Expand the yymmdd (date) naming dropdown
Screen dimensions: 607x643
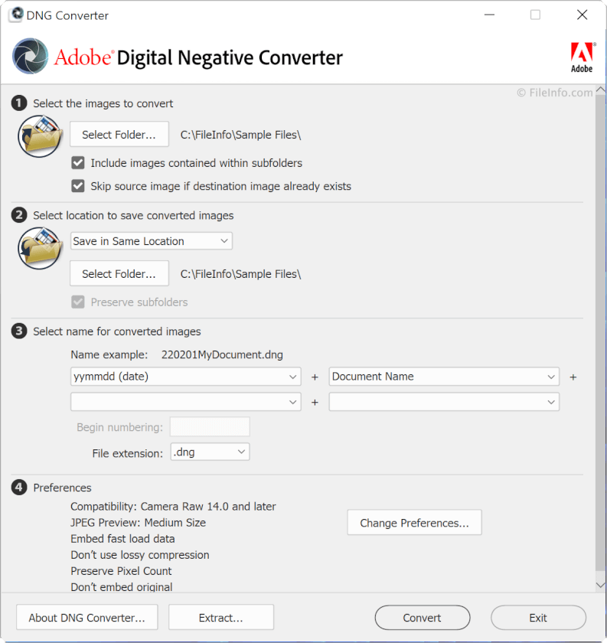(185, 377)
